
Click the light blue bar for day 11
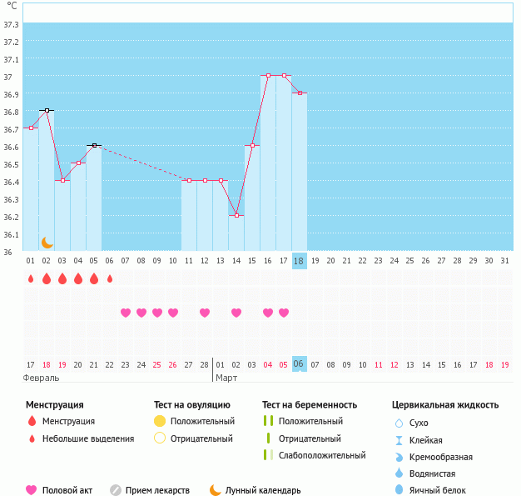[189, 215]
